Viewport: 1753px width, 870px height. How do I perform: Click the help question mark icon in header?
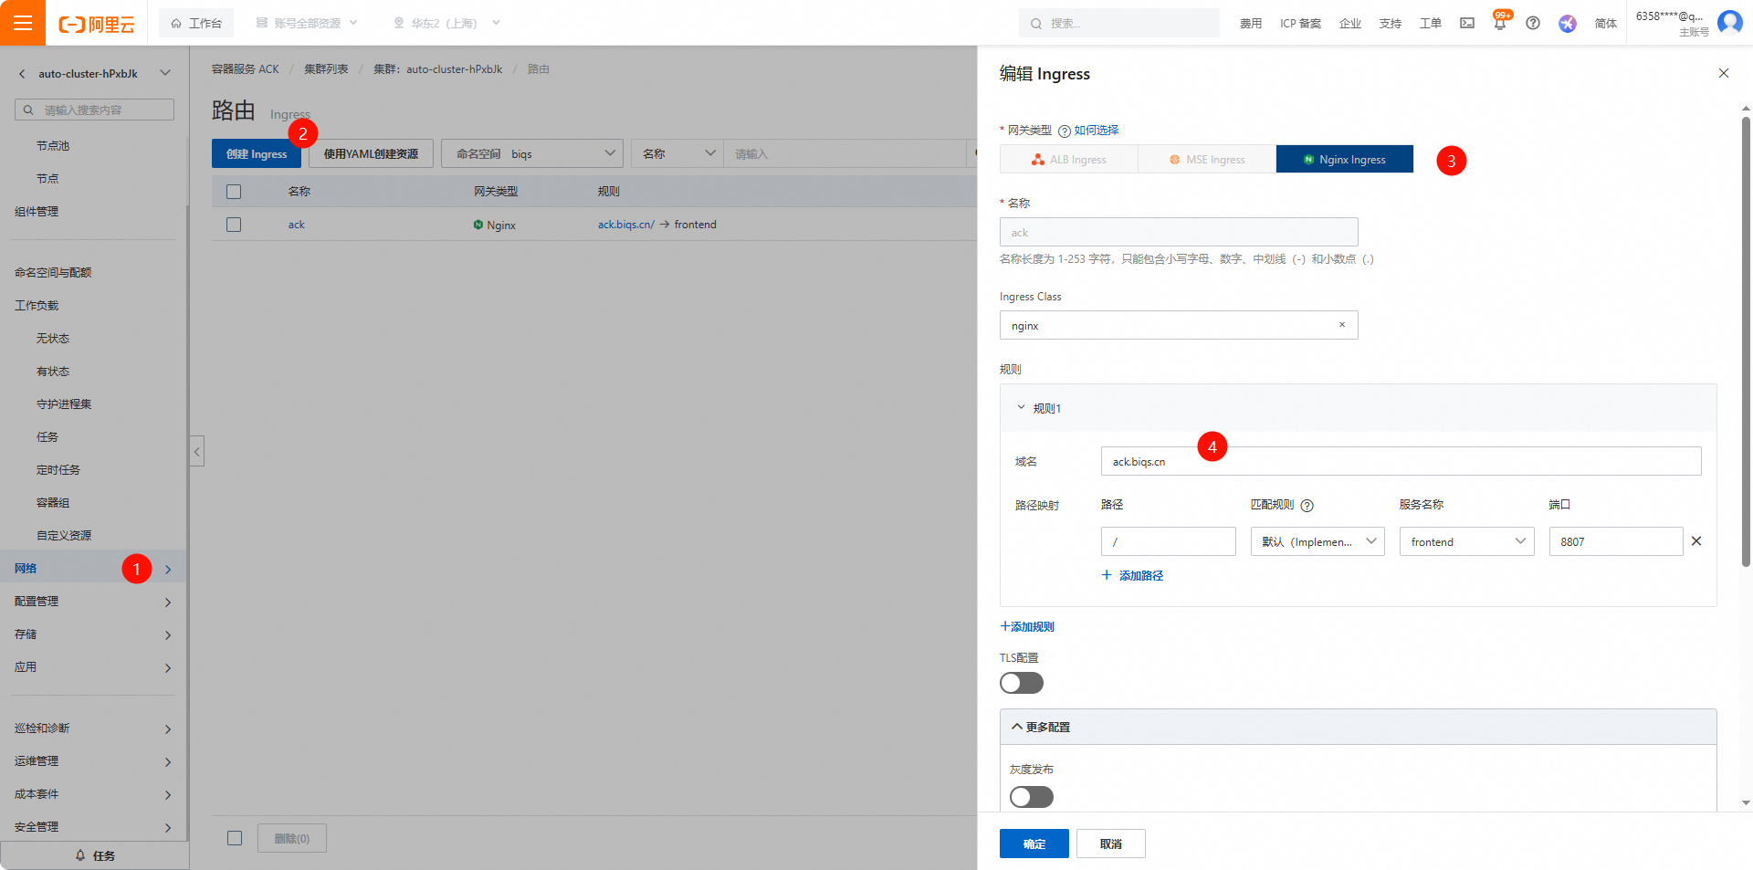pos(1533,23)
